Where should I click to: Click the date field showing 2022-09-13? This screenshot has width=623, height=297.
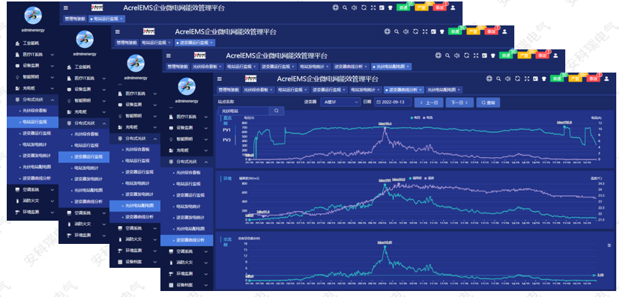[x=393, y=102]
